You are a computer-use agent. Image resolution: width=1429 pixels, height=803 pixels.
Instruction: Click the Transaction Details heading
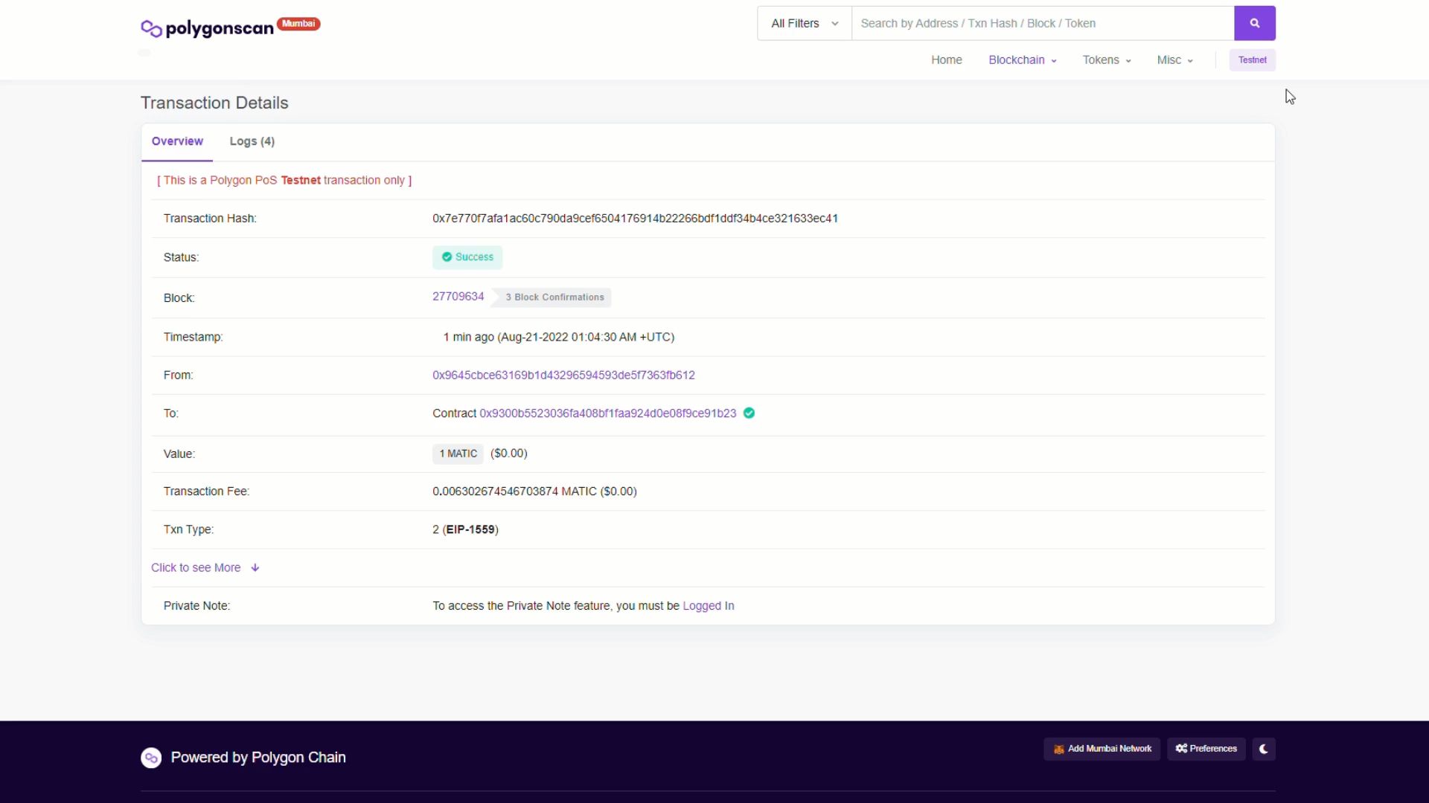pos(214,103)
